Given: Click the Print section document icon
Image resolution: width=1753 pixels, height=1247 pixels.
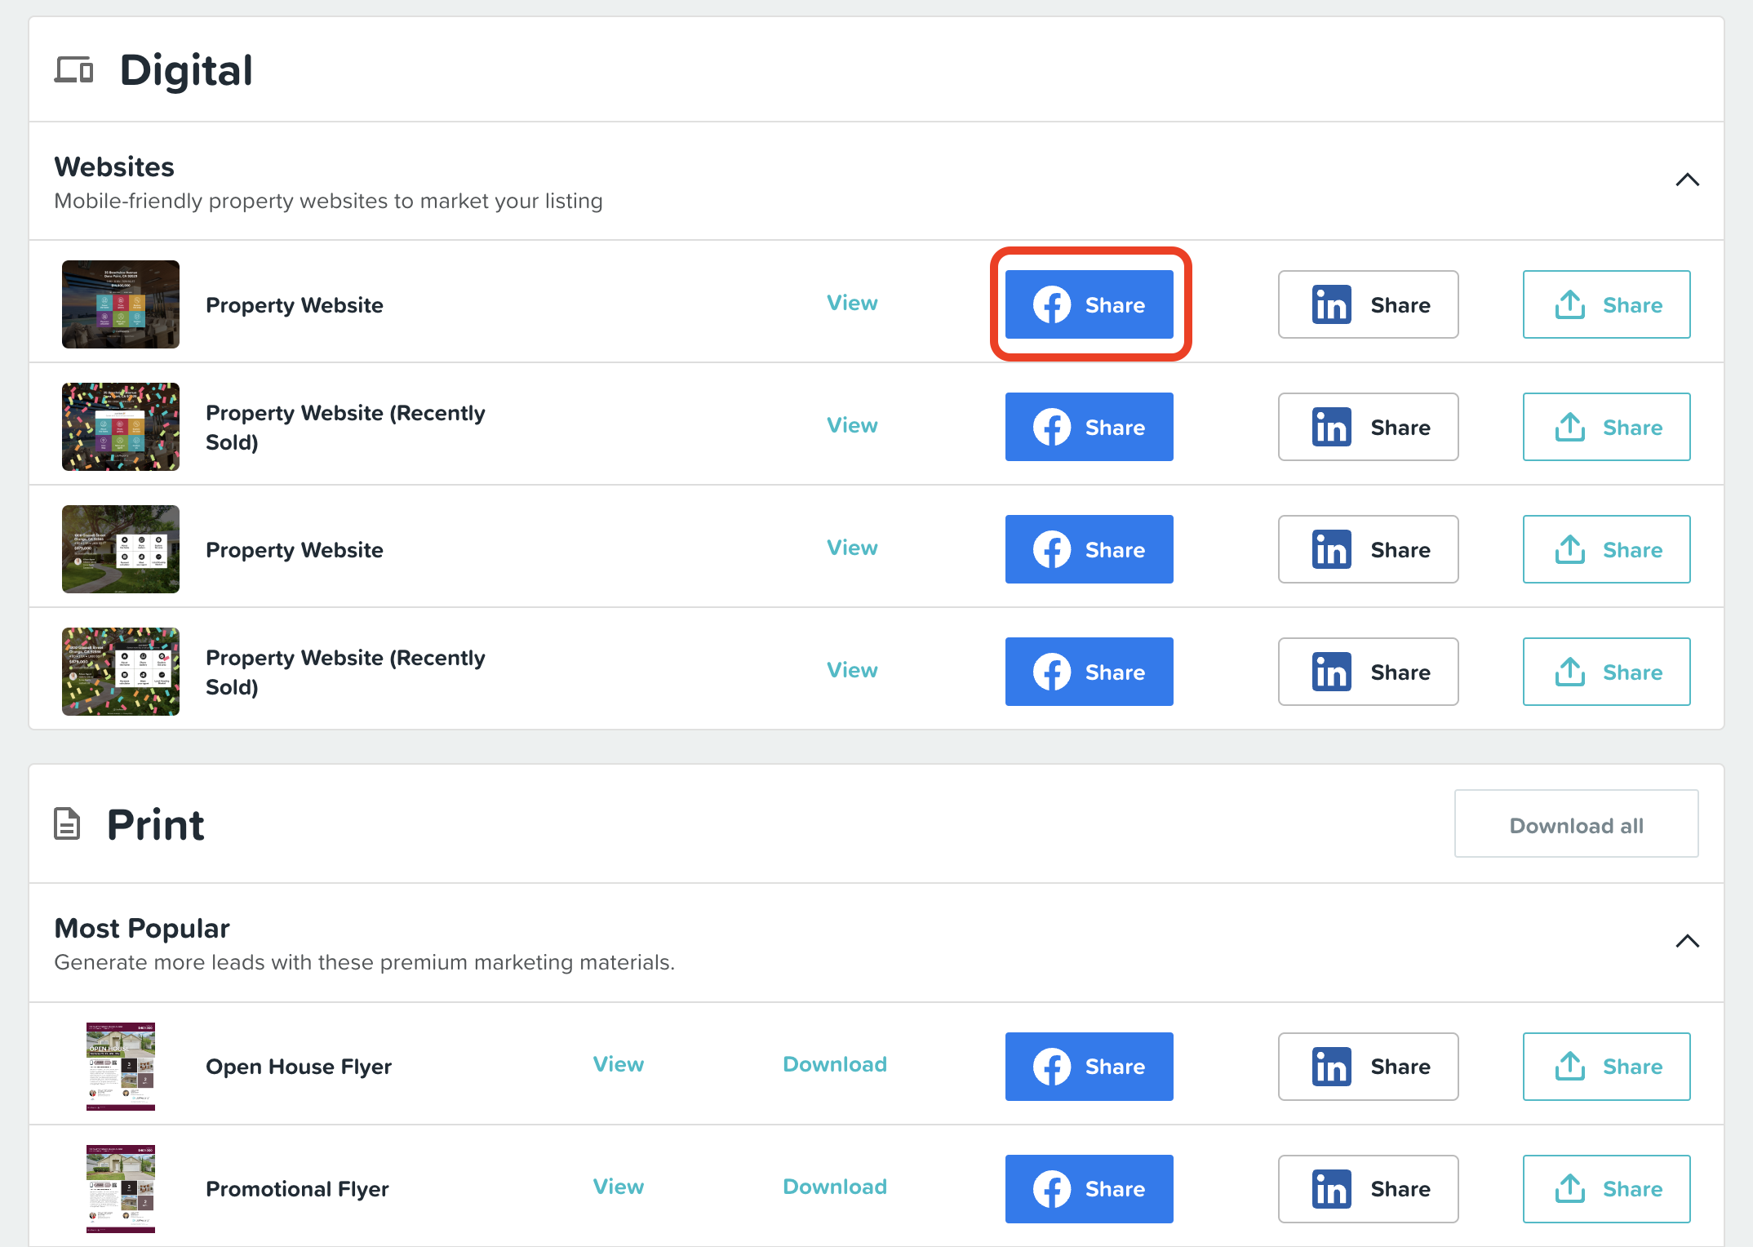Looking at the screenshot, I should click(x=67, y=823).
